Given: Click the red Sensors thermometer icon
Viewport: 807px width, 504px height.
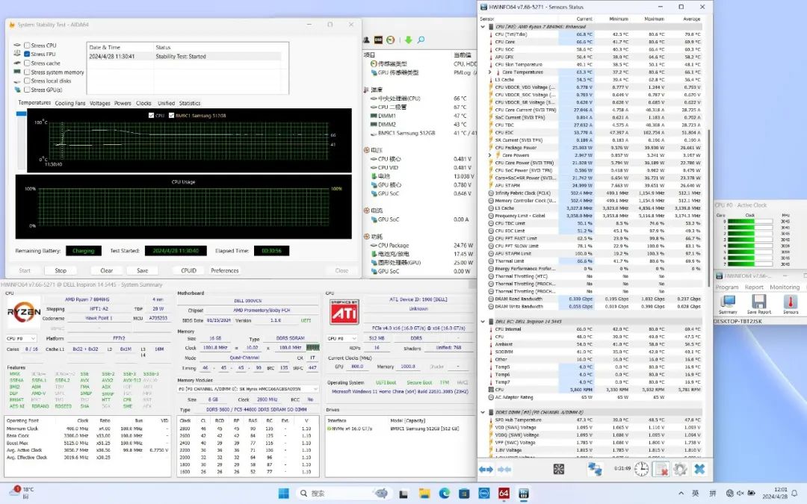Looking at the screenshot, I should 790,302.
